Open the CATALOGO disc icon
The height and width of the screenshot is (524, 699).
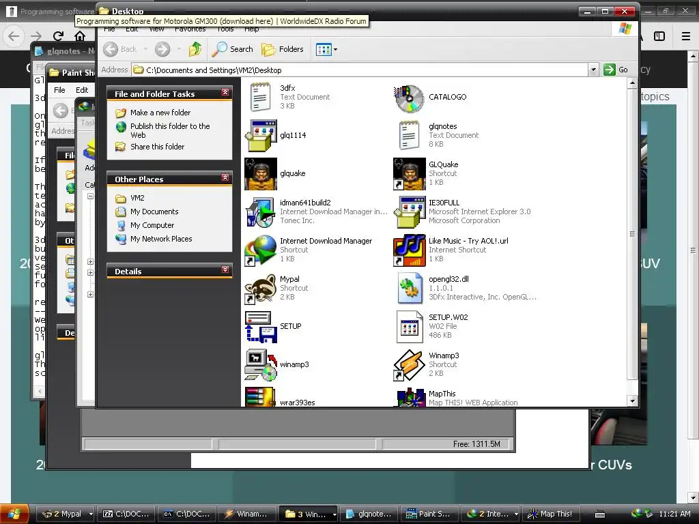(410, 97)
